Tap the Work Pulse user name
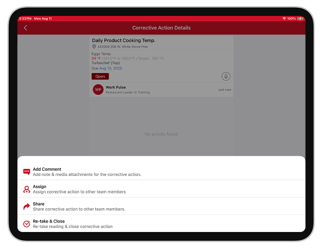 coord(115,87)
